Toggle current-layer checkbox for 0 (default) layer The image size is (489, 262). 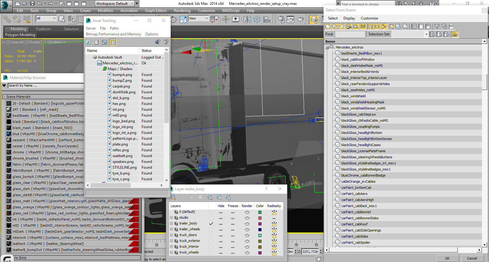click(x=211, y=212)
